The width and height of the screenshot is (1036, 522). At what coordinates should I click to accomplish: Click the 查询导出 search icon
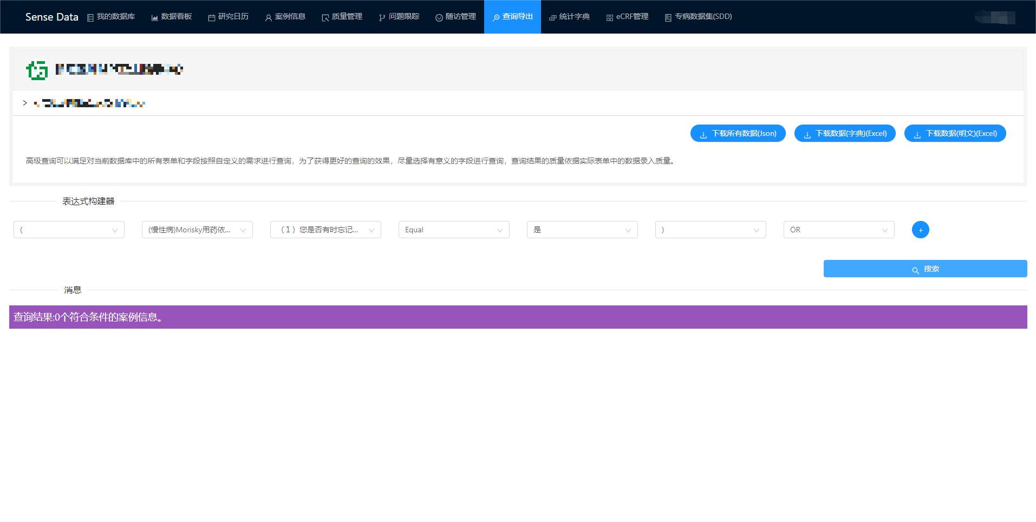coord(496,18)
